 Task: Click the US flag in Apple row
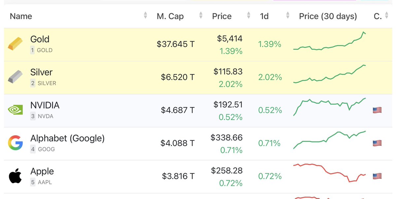[377, 176]
